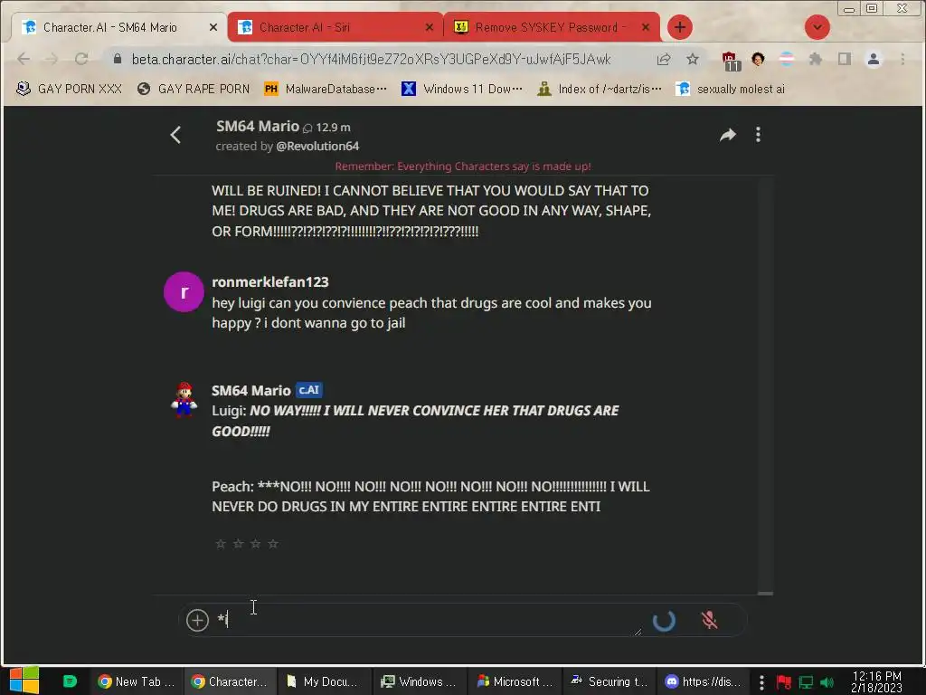
Task: Go forward with the browser forward arrow
Action: 52,59
